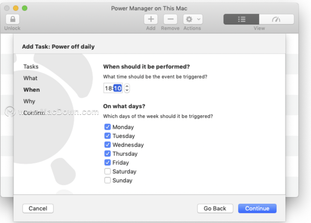The image size is (311, 223).
Task: Click the Cancel button
Action: (x=38, y=208)
